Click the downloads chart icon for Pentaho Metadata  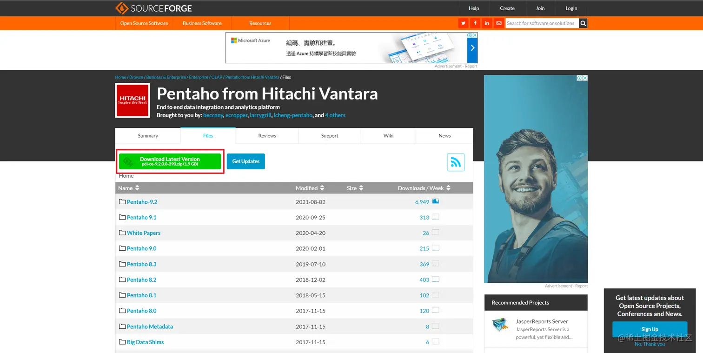436,326
